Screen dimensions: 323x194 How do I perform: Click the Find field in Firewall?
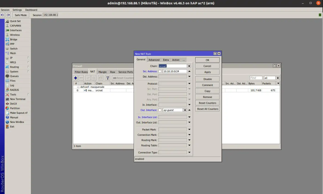(x=256, y=78)
